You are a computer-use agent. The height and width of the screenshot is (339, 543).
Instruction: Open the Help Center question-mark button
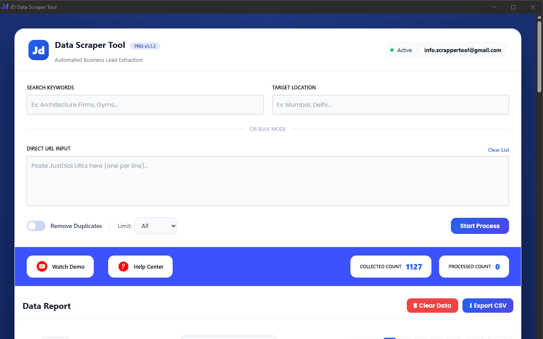pyautogui.click(x=140, y=267)
